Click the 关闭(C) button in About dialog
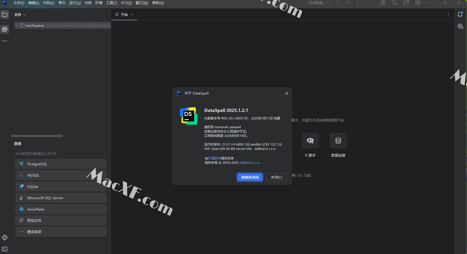Image resolution: width=467 pixels, height=254 pixels. pos(277,177)
